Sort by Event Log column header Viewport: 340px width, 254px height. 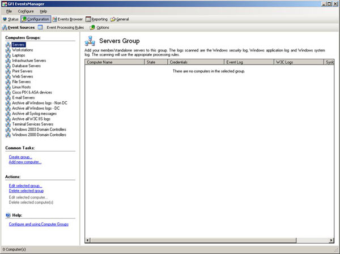[249, 62]
